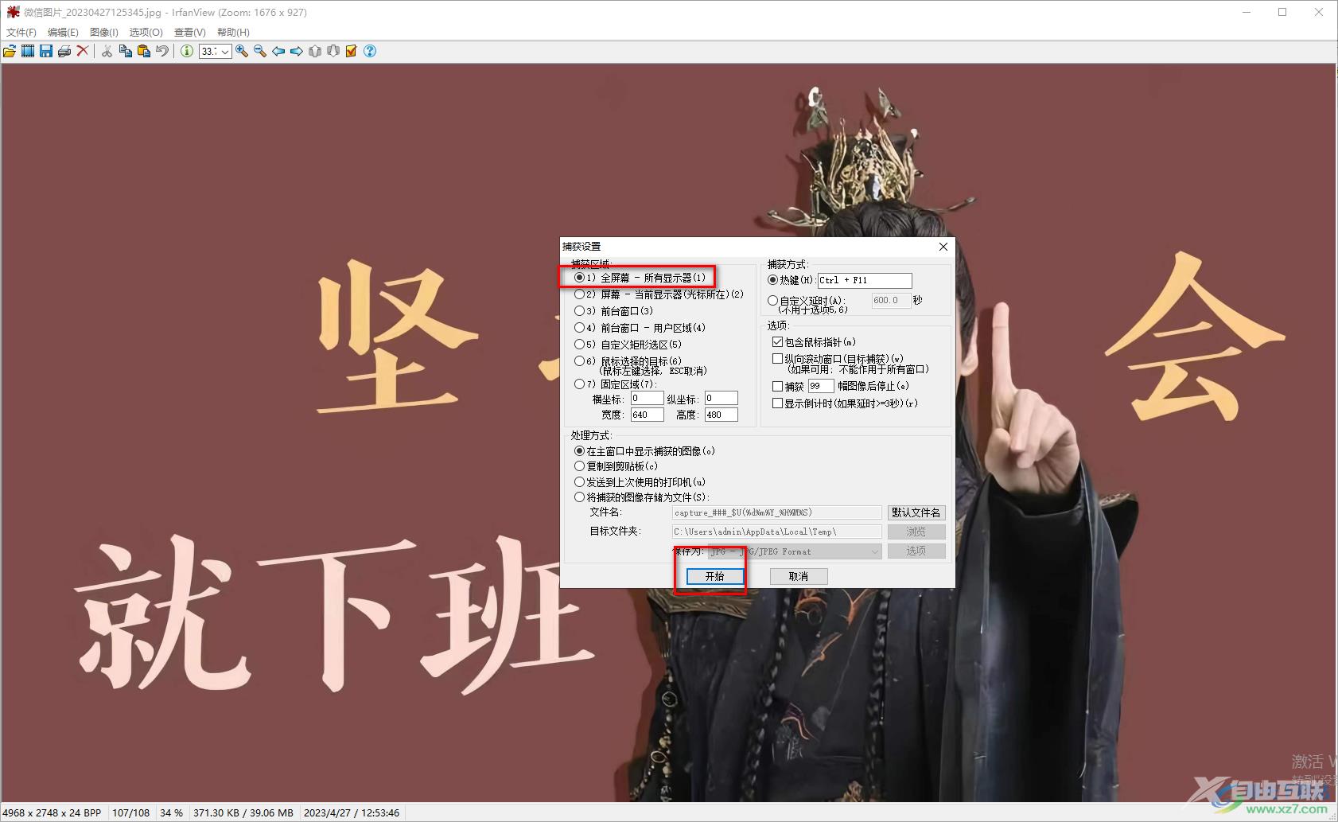This screenshot has width=1338, height=822.
Task: Click 107/108 in the status bar
Action: [130, 812]
